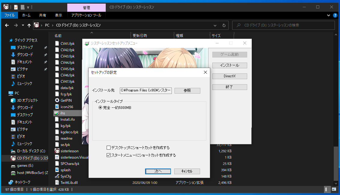Enable デスクトップにショートカットを作成する checkbox
The height and width of the screenshot is (195, 340).
(108, 148)
